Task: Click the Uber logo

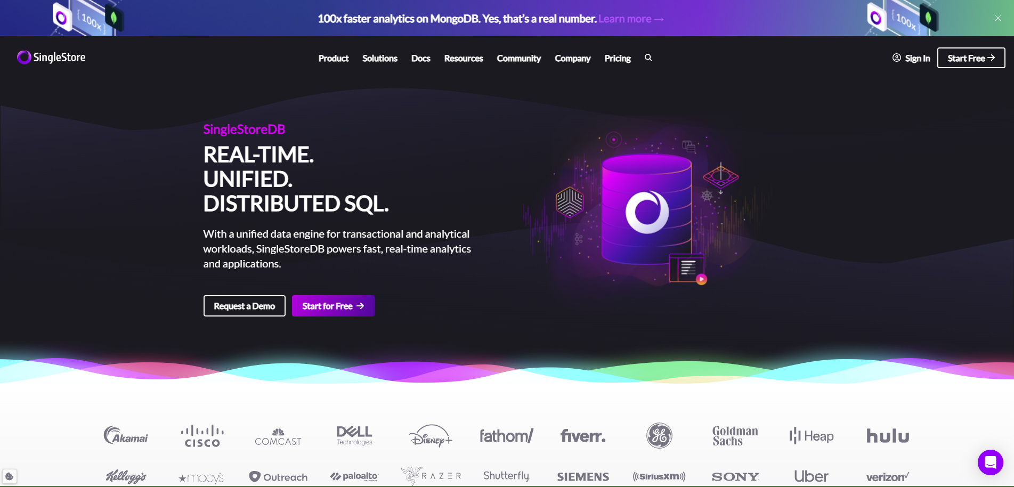Action: coord(812,476)
